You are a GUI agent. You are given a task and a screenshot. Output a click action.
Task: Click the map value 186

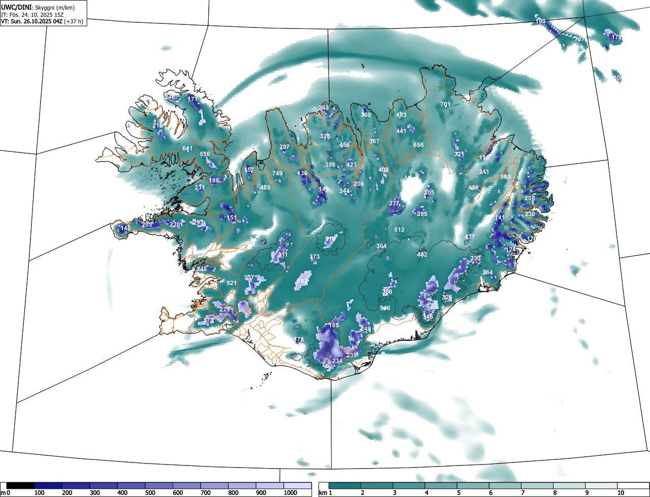pos(214,180)
